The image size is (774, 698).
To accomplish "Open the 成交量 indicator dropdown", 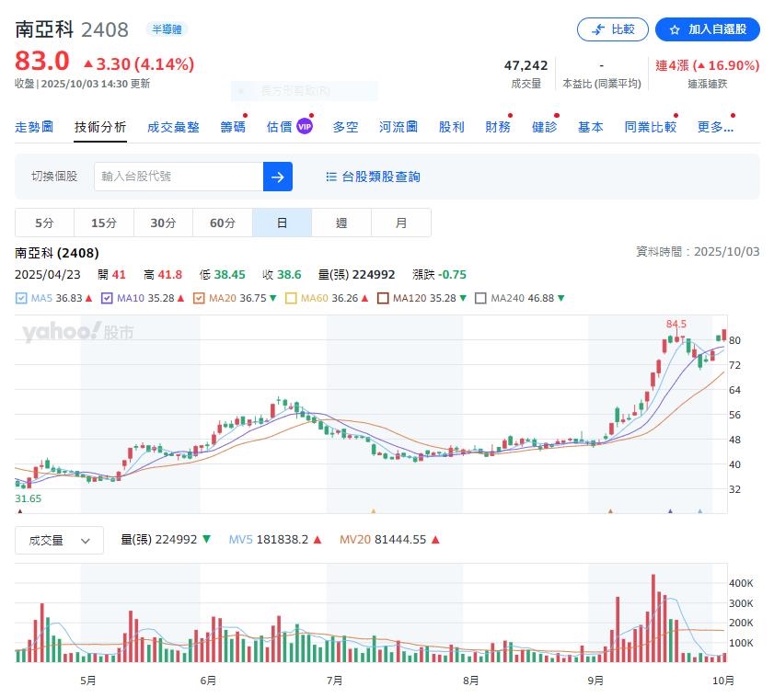I will pyautogui.click(x=59, y=540).
